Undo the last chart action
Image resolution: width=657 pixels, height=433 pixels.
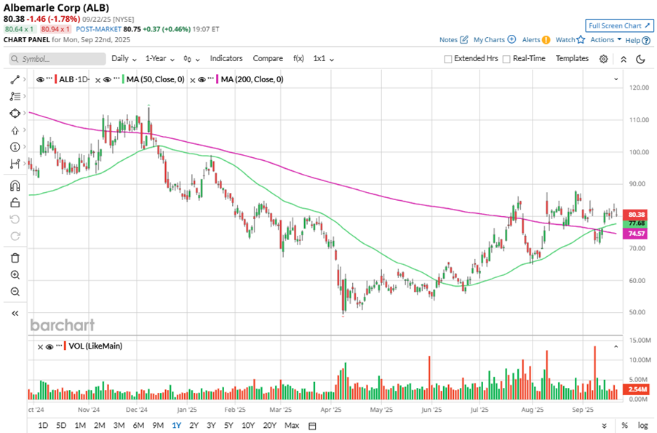[15, 219]
